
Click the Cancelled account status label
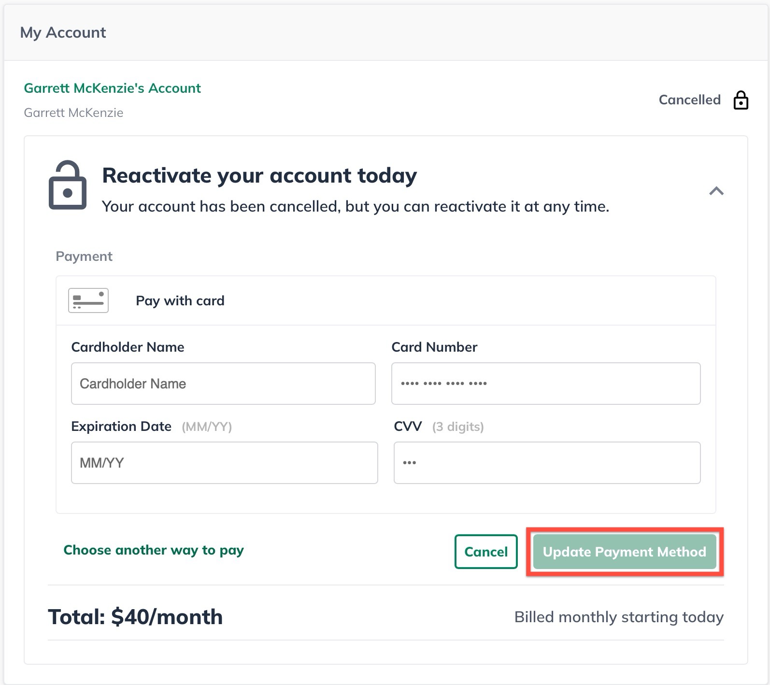click(x=689, y=100)
